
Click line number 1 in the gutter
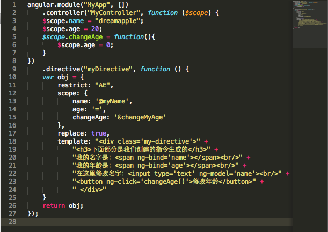point(14,4)
